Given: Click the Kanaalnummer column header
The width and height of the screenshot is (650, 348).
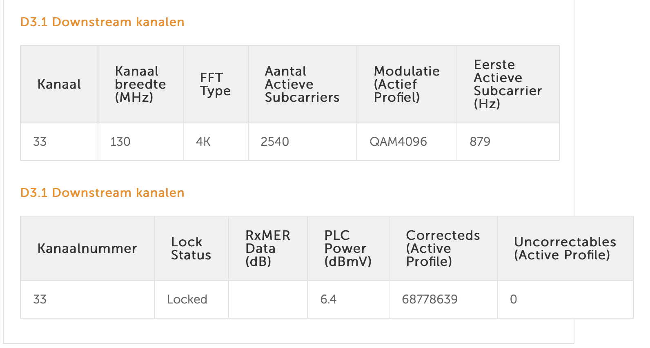Looking at the screenshot, I should click(x=87, y=249).
